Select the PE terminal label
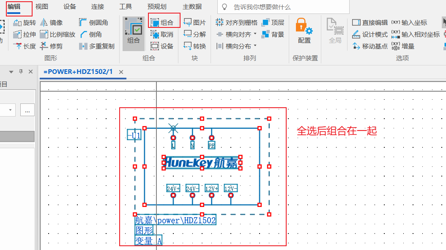Image resolution: width=446 pixels, height=250 pixels. [211, 145]
